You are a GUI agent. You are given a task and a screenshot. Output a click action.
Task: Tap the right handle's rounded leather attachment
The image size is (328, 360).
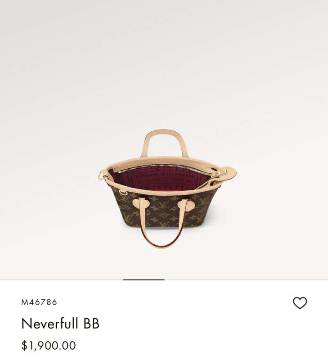click(186, 205)
